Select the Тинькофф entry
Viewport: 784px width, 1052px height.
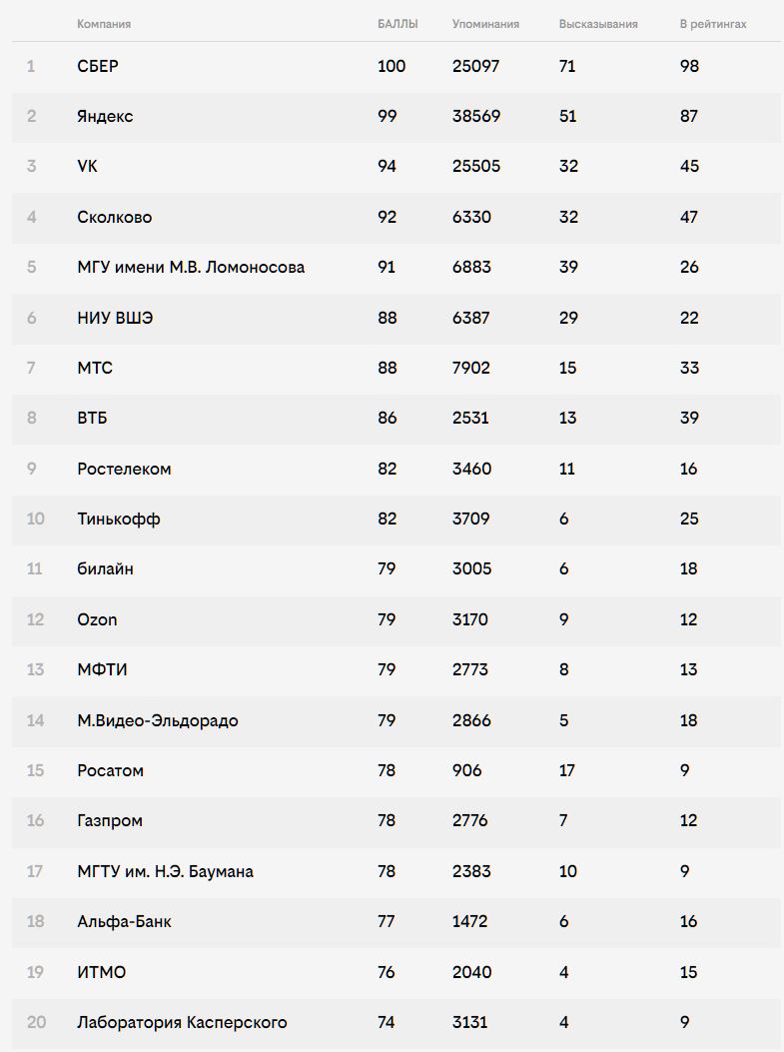119,519
